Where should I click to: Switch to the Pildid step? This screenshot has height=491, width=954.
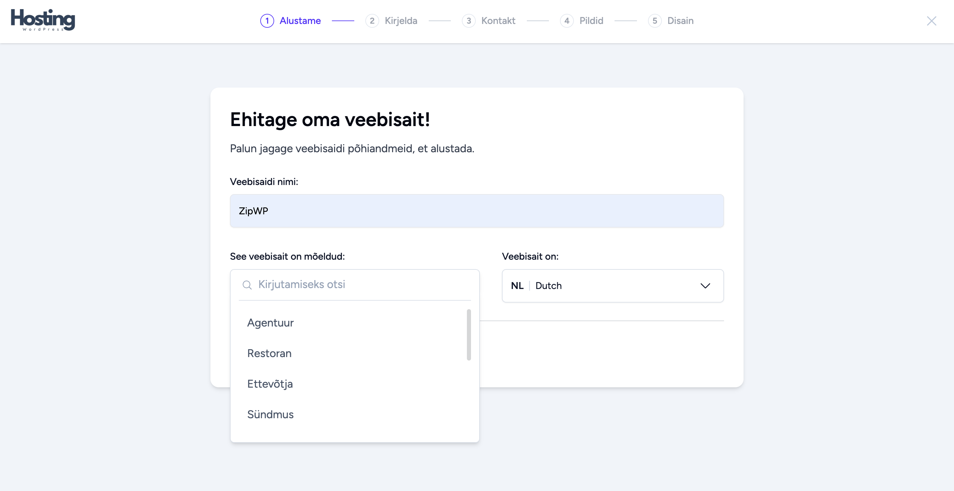click(591, 21)
